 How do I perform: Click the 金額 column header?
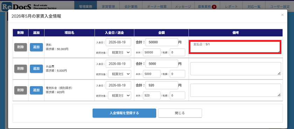point(161,33)
